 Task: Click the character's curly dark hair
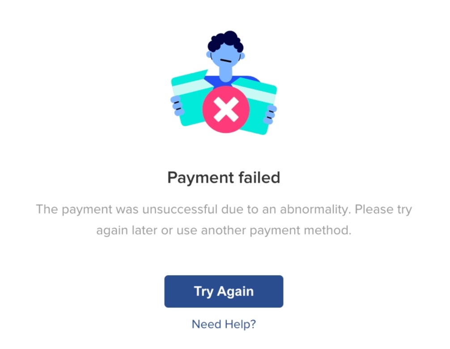click(225, 42)
